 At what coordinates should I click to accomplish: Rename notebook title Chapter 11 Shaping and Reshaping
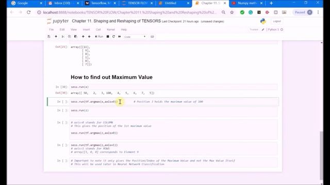116,21
